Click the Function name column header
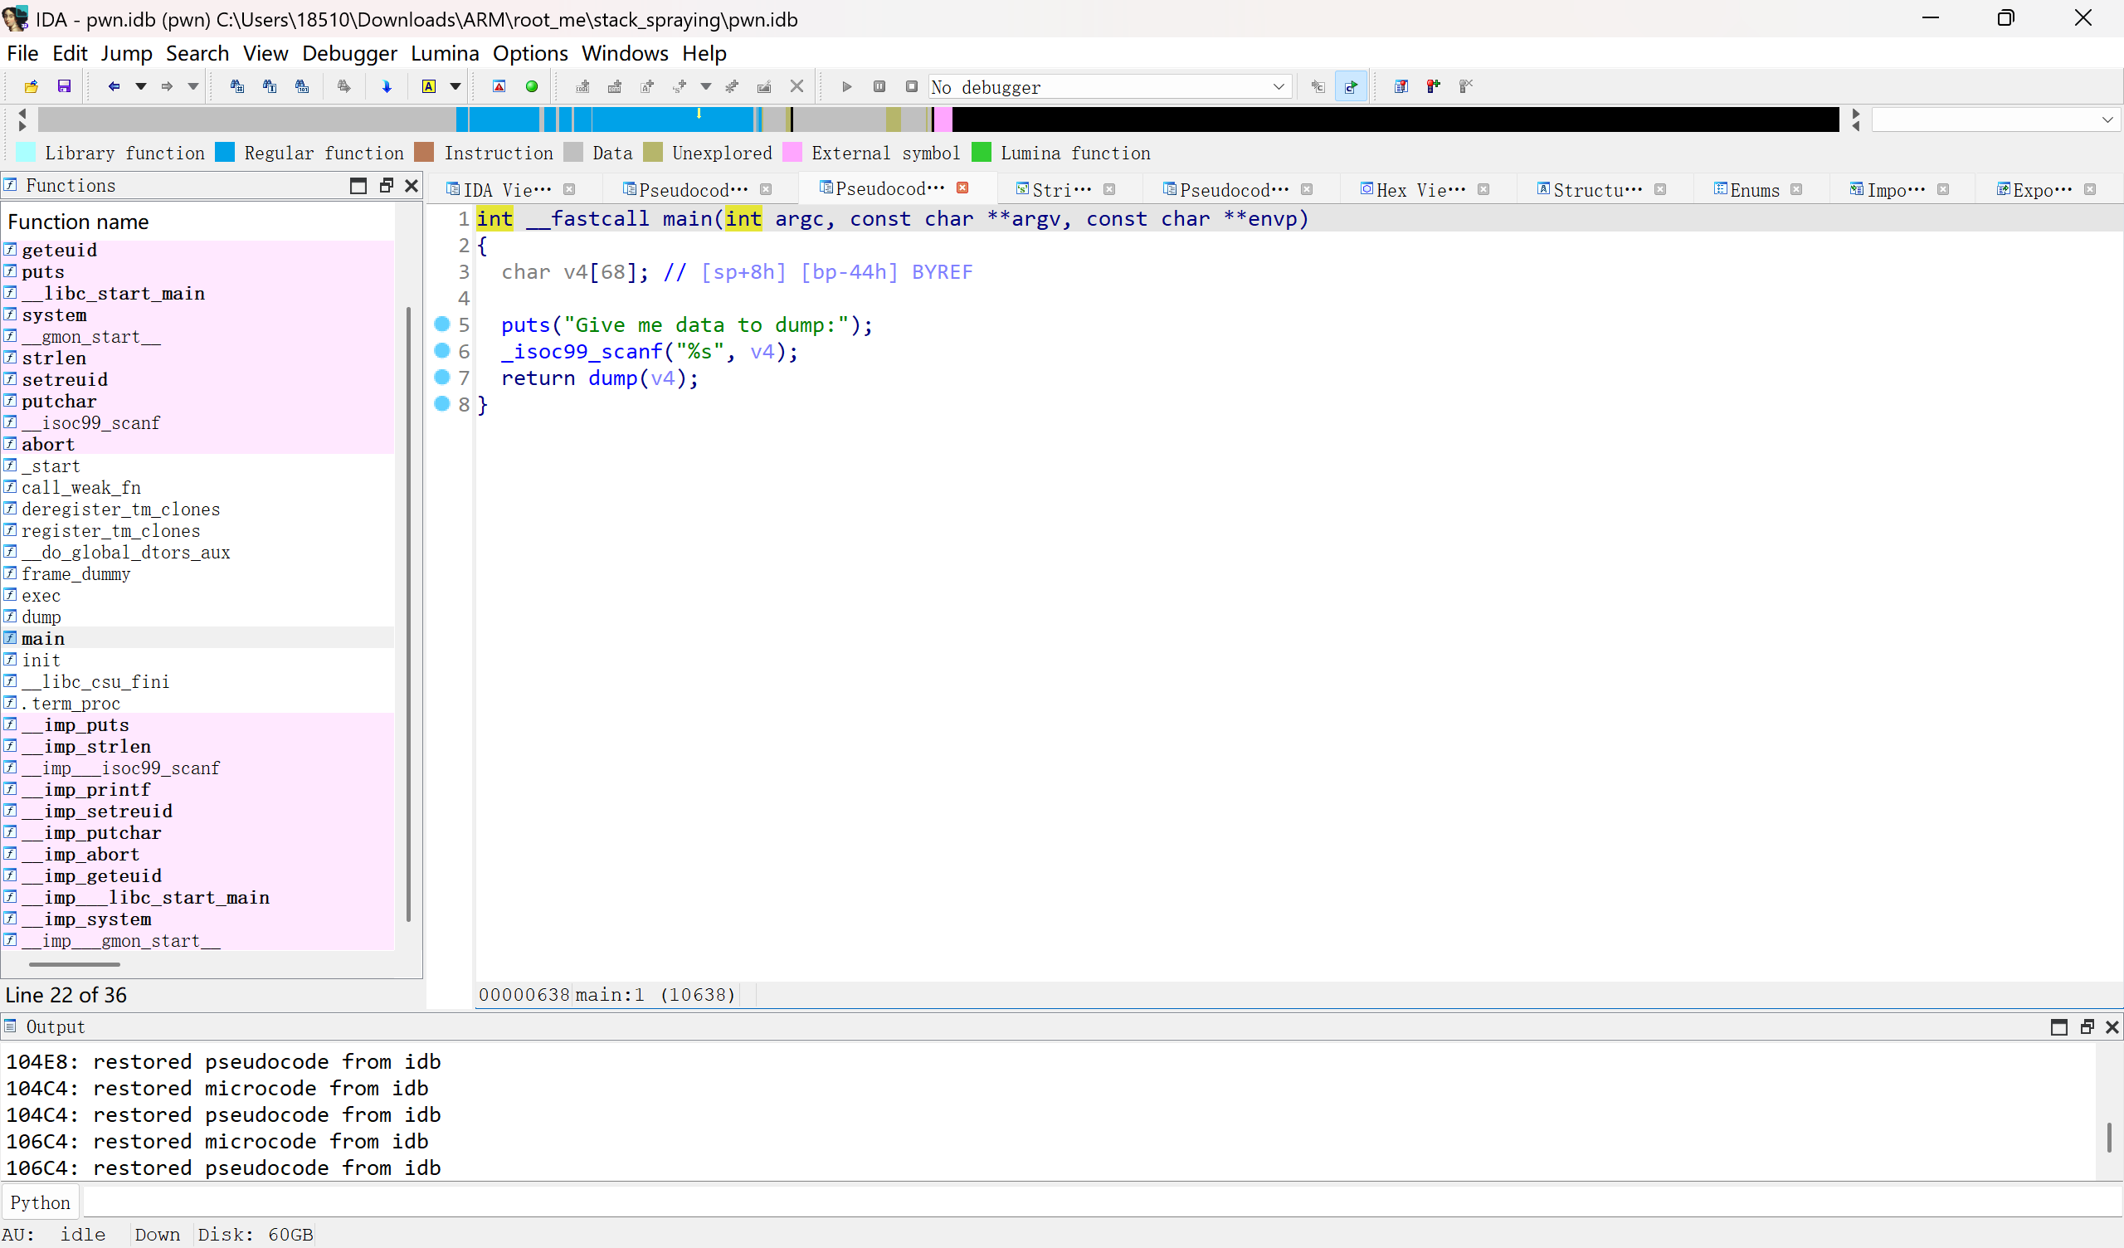This screenshot has width=2124, height=1248. point(78,222)
